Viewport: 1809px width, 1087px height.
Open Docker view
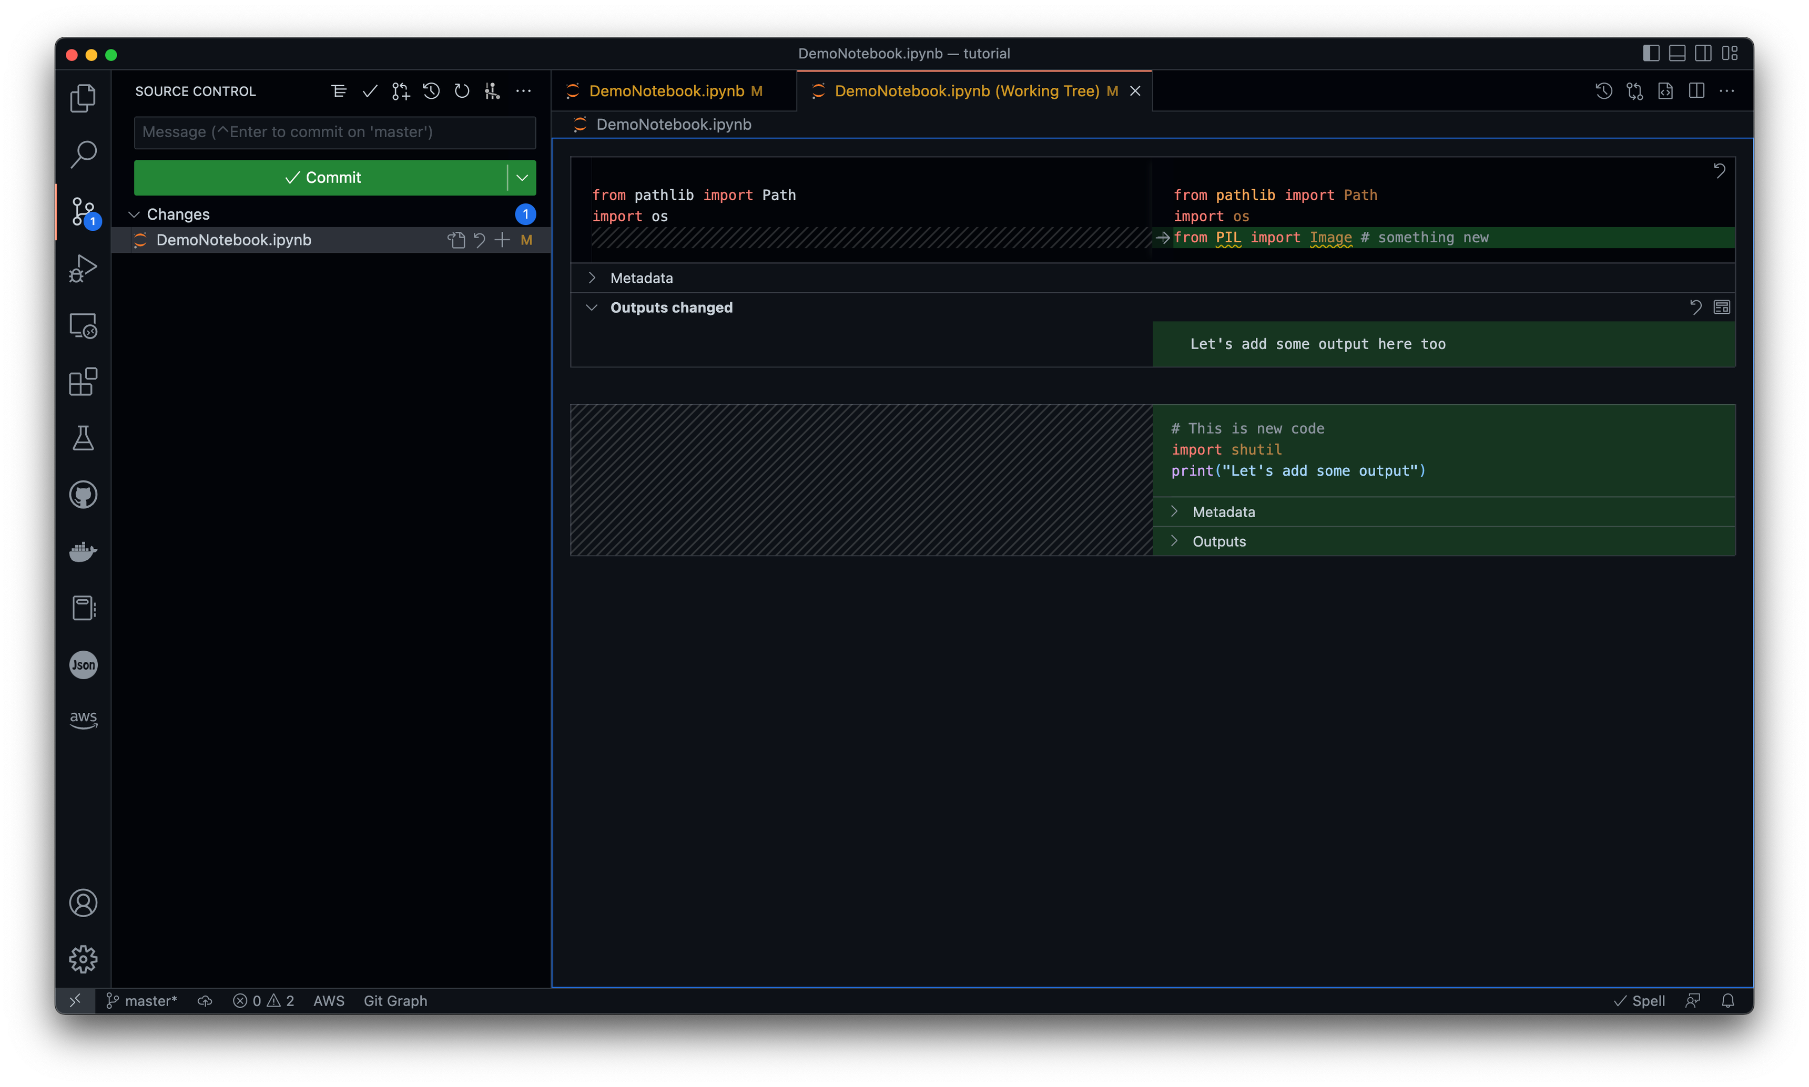(x=83, y=551)
